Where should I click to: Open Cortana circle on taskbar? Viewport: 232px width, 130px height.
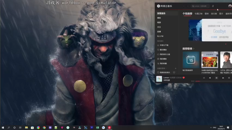(14, 127)
